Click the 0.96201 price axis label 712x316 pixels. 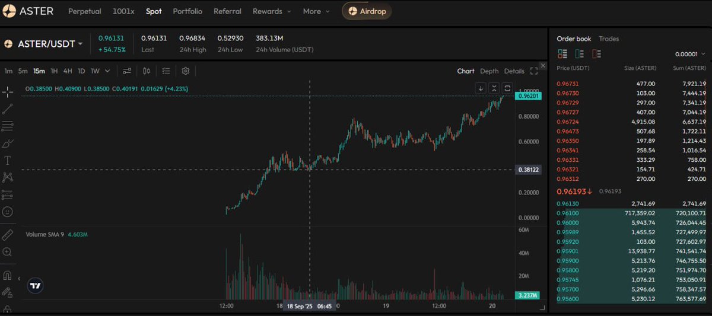[x=528, y=95]
